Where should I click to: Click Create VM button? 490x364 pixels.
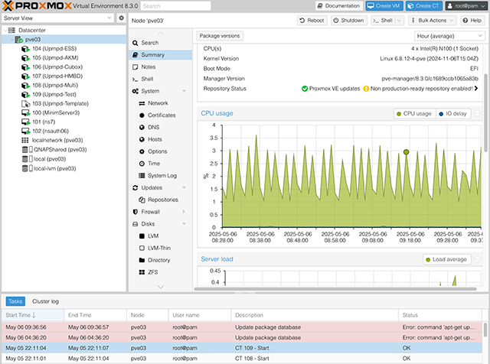384,6
